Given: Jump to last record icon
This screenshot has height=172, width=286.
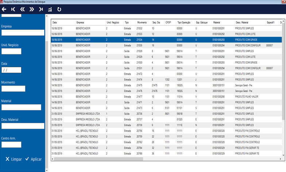Looking at the screenshot, I should click(x=41, y=9).
